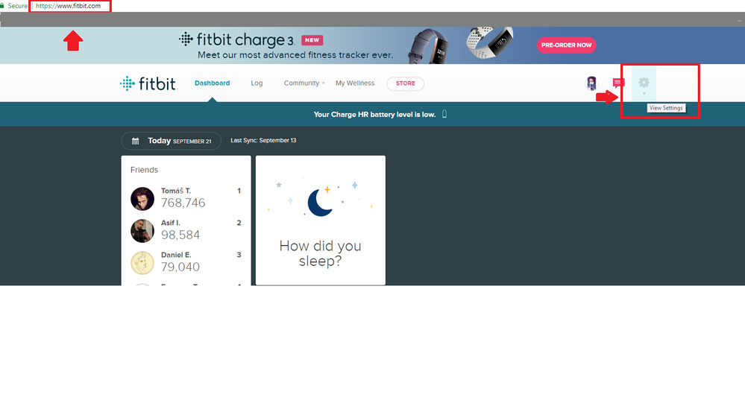The height and width of the screenshot is (403, 745).
Task: Open the settings gear menu
Action: (x=644, y=83)
